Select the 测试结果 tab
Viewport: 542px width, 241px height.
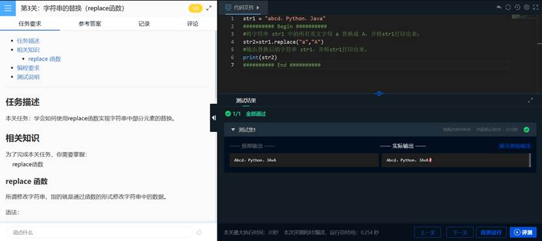point(246,101)
